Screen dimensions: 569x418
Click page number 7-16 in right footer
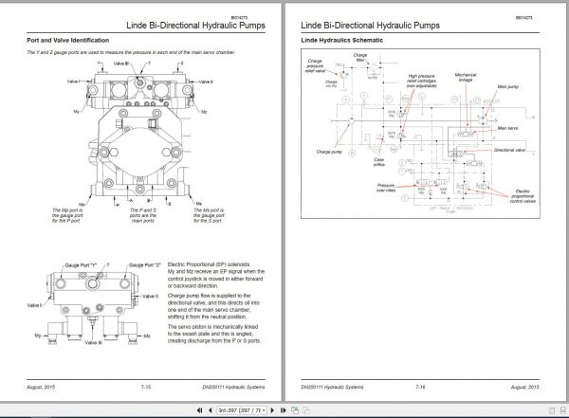tap(420, 387)
